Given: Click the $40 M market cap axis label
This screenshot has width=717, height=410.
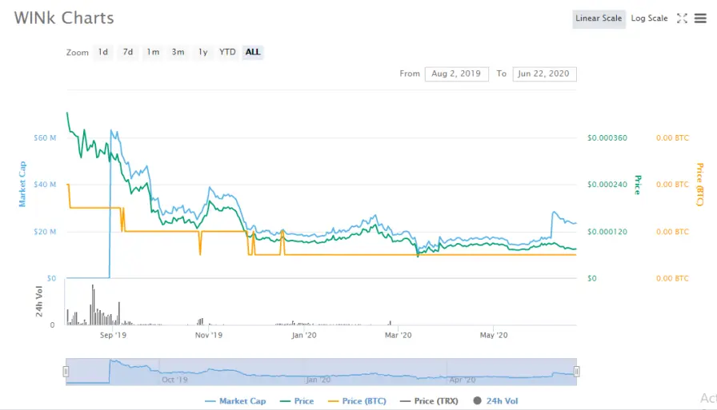Looking at the screenshot, I should click(x=45, y=185).
